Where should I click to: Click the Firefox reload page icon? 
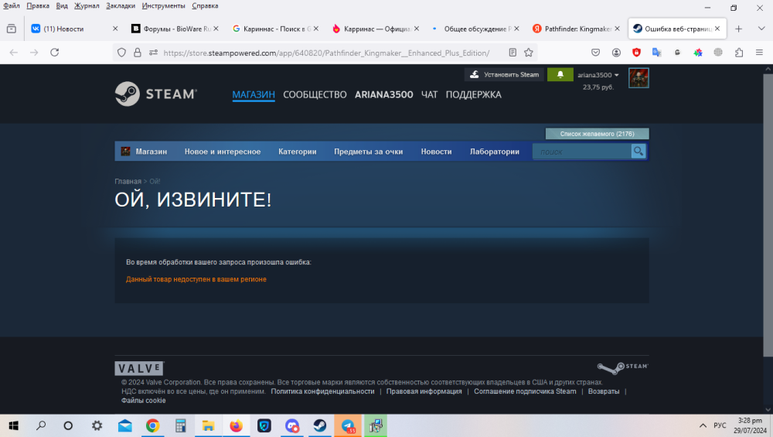tap(55, 53)
